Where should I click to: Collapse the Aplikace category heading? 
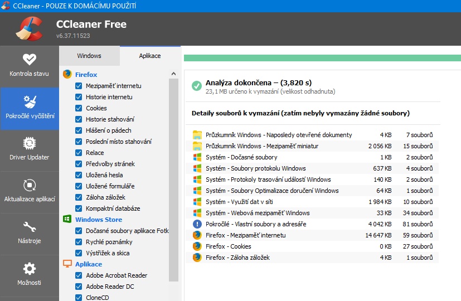pyautogui.click(x=89, y=264)
